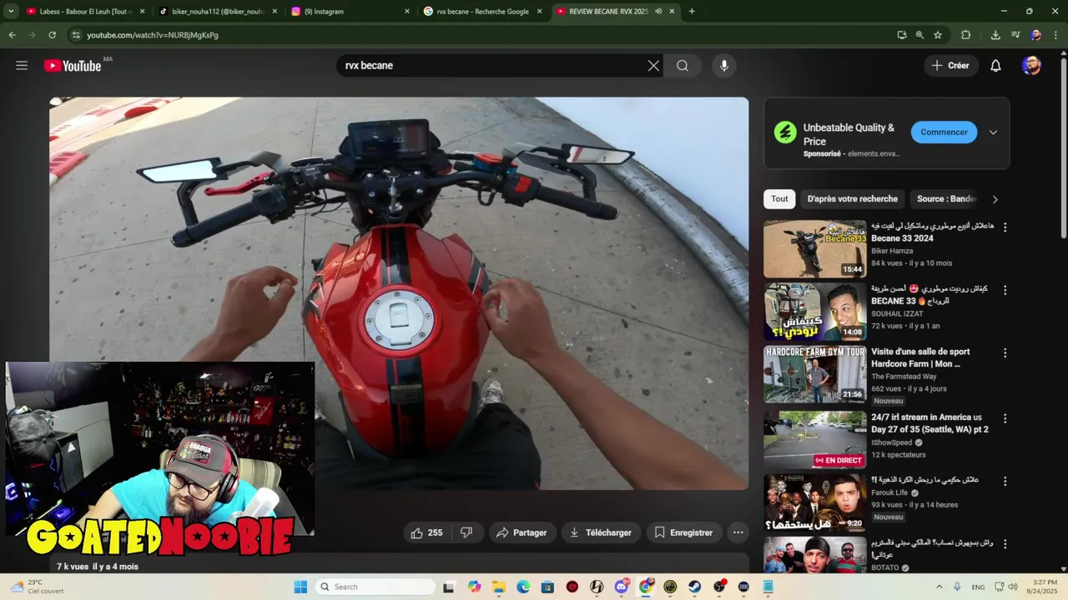
Task: Open options for Farouk Life video
Action: point(1005,481)
